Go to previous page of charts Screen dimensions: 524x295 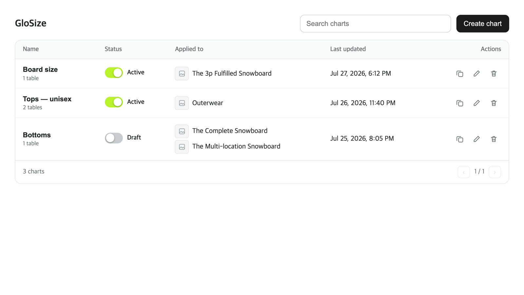click(464, 172)
